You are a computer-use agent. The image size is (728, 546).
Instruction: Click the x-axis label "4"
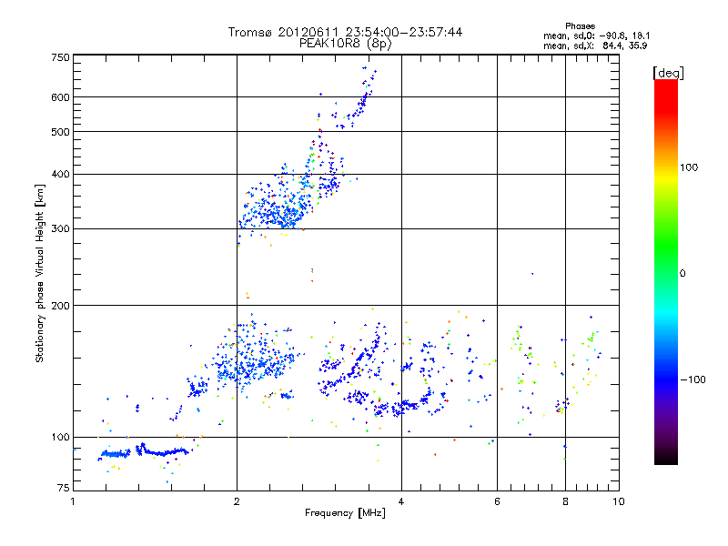(x=401, y=501)
